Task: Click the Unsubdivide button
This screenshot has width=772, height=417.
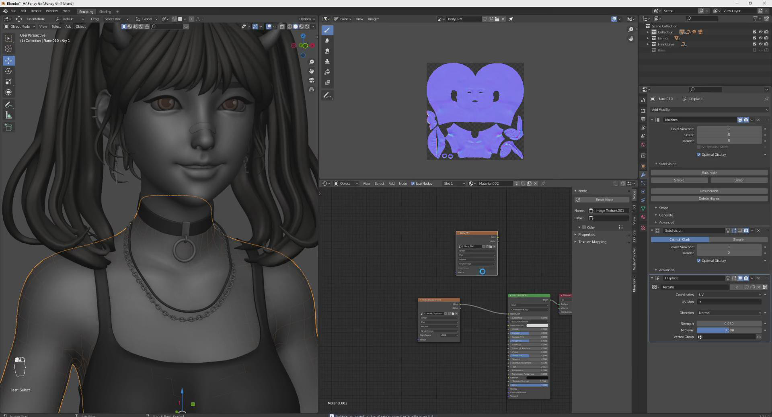Action: point(709,191)
